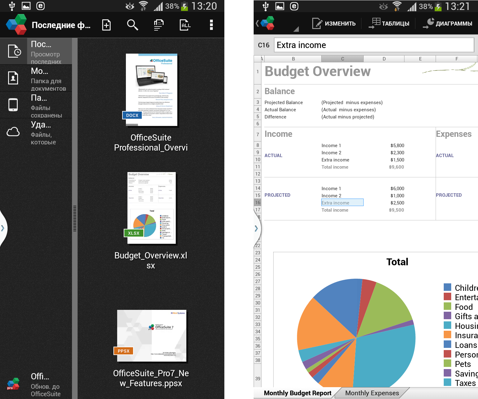478x399 pixels.
Task: Click the selected Extra income cell C16
Action: click(x=342, y=203)
